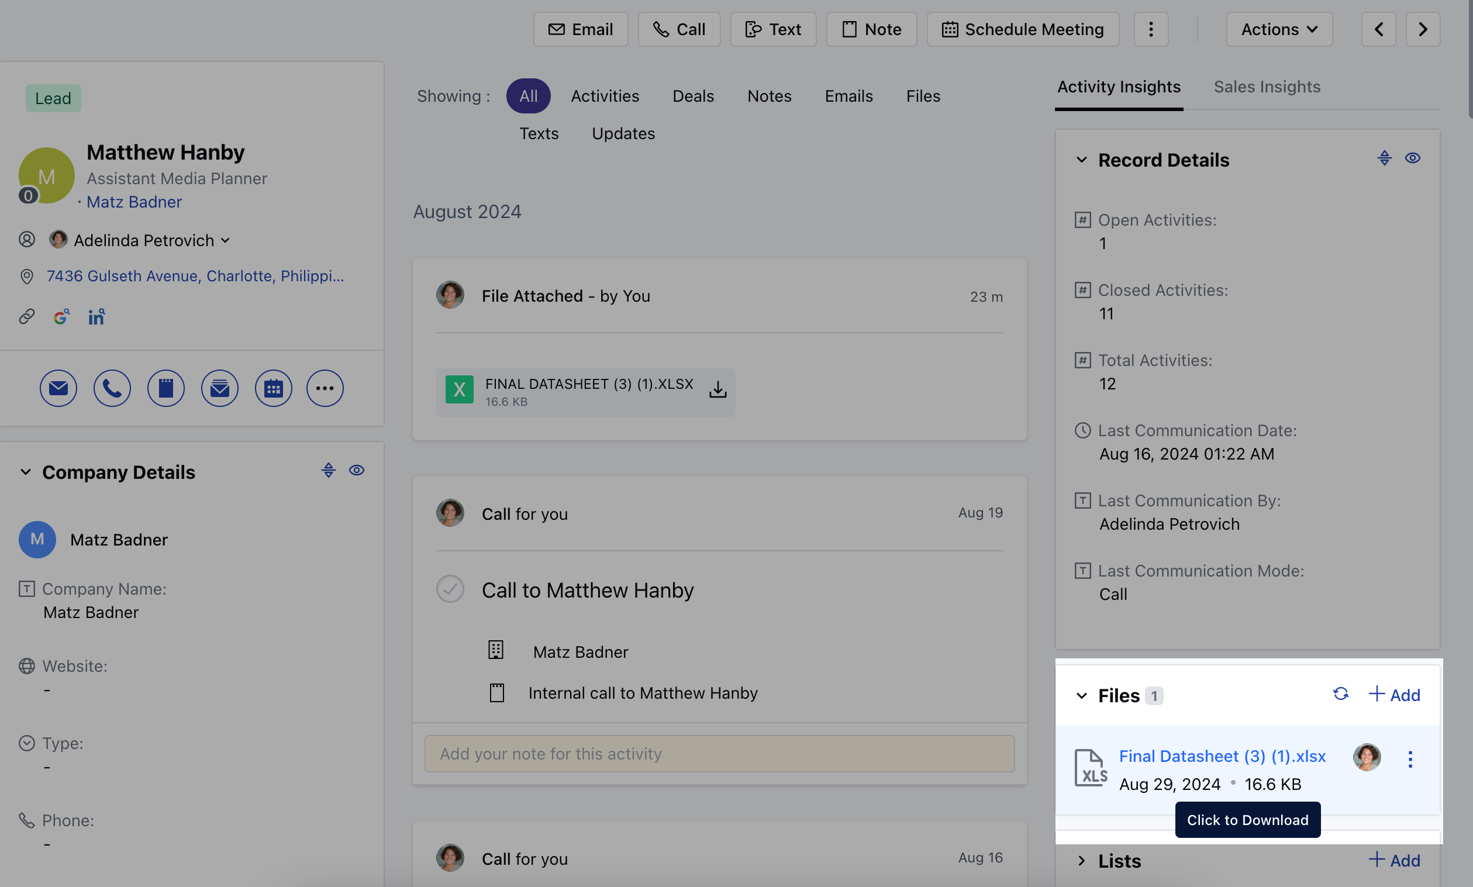Image resolution: width=1473 pixels, height=887 pixels.
Task: Click the owner person icon
Action: (x=27, y=240)
